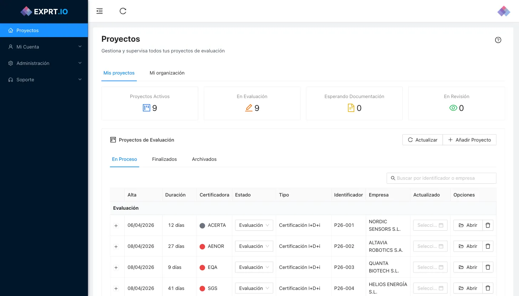Click the Identificador column header
The height and width of the screenshot is (296, 519).
[348, 195]
